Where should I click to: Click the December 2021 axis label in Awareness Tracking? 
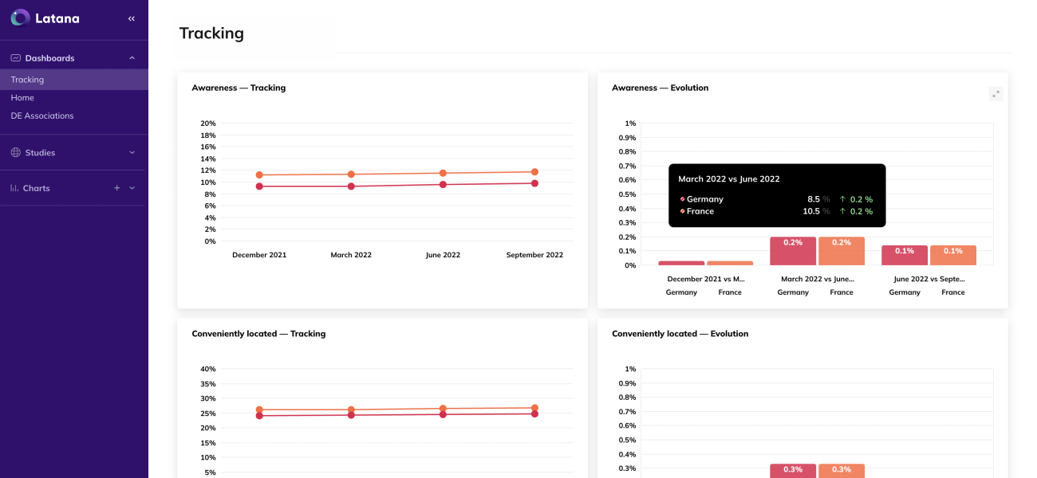point(259,255)
